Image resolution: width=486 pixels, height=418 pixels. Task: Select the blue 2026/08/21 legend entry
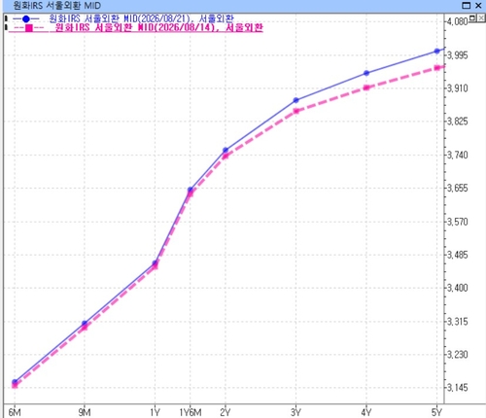[x=141, y=18]
